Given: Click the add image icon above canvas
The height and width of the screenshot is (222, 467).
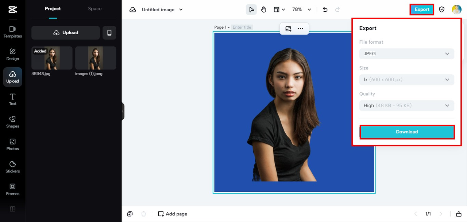Looking at the screenshot, I should coord(288,29).
